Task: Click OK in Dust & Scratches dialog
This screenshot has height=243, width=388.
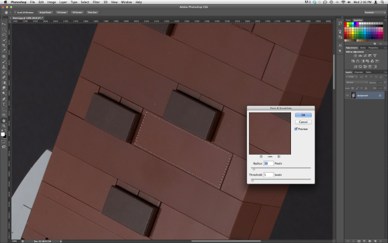Action: 303,115
